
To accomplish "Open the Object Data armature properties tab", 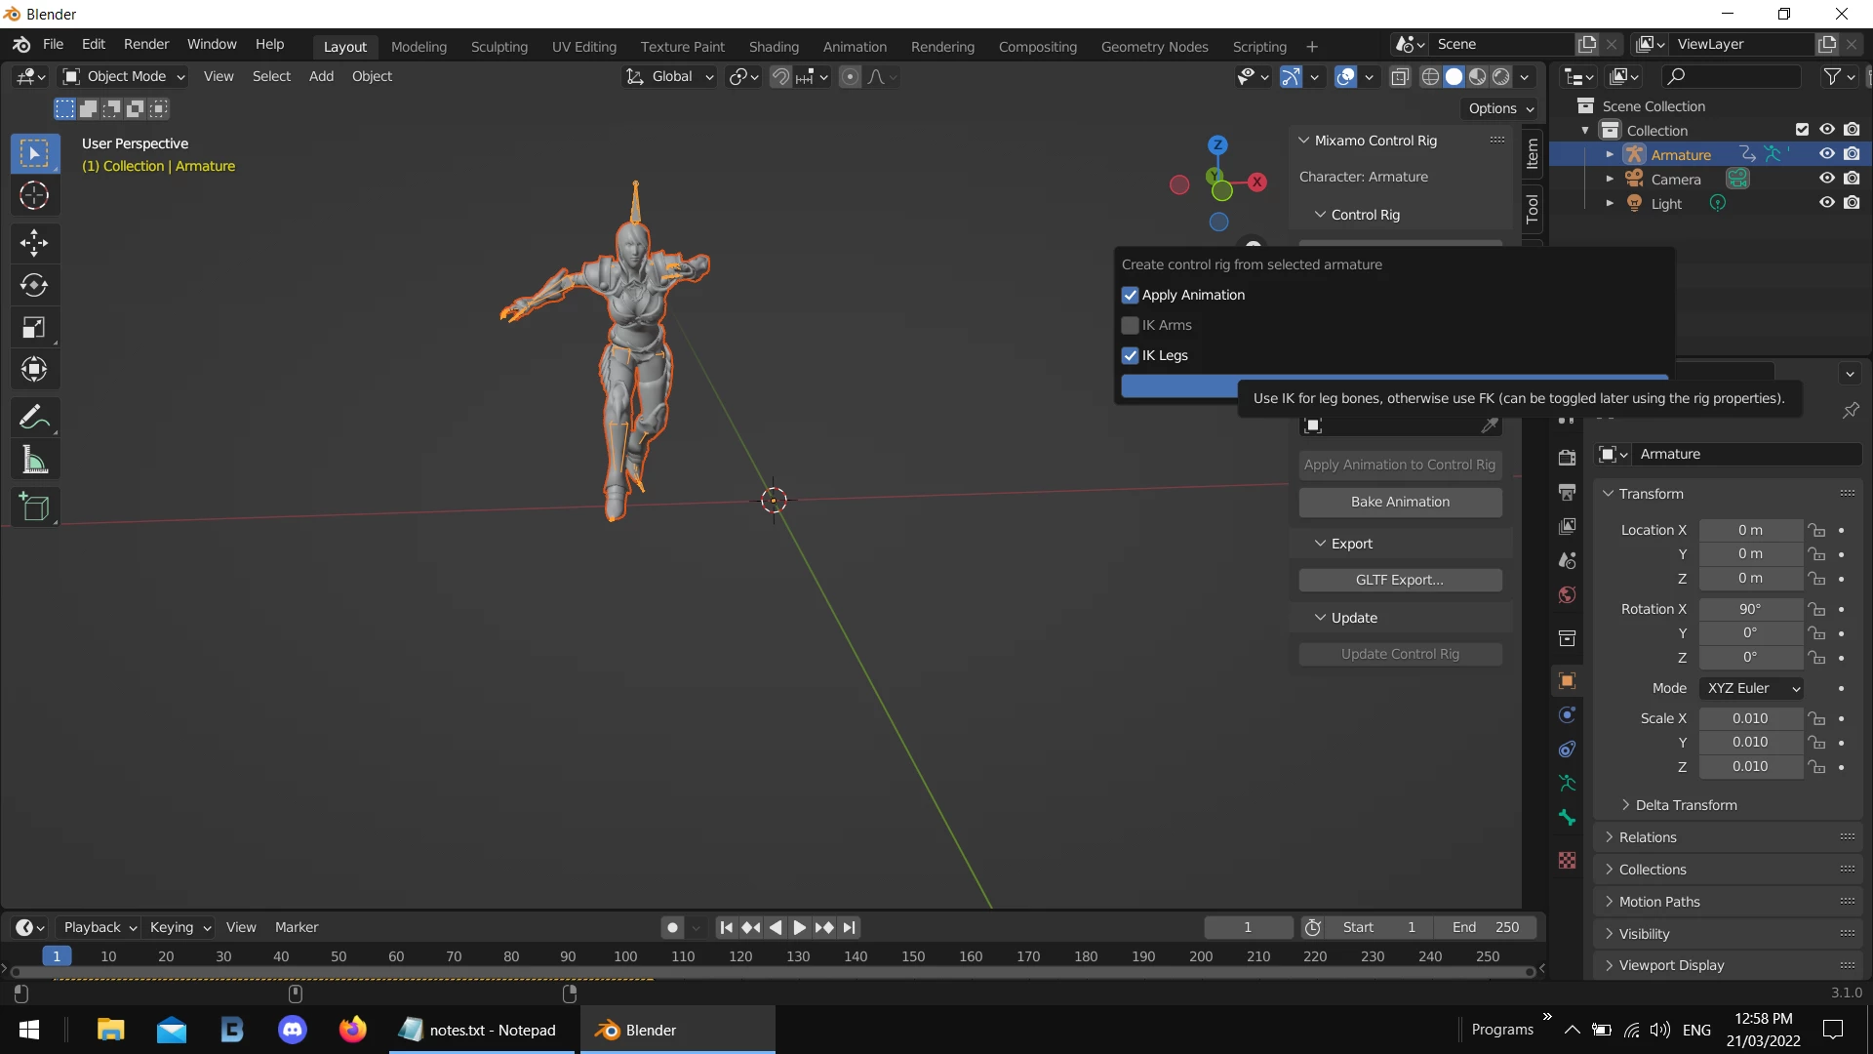I will (1567, 784).
